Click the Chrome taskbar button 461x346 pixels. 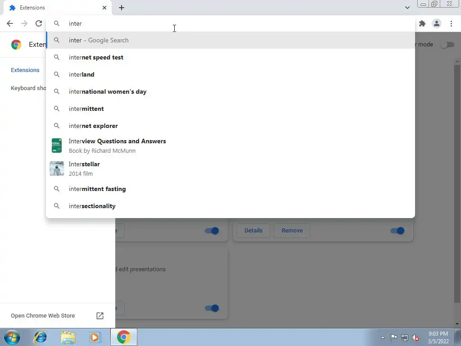124,337
